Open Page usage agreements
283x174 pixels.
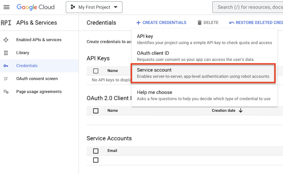click(39, 92)
